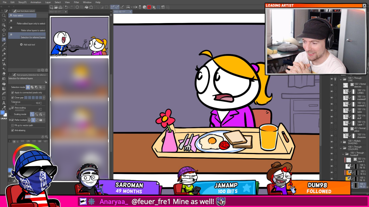Image resolution: width=369 pixels, height=207 pixels.
Task: Click the Open file folder icon
Action: [x=56, y=7]
